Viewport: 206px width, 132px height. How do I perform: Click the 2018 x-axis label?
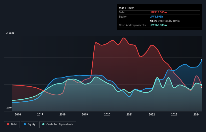click(x=62, y=114)
